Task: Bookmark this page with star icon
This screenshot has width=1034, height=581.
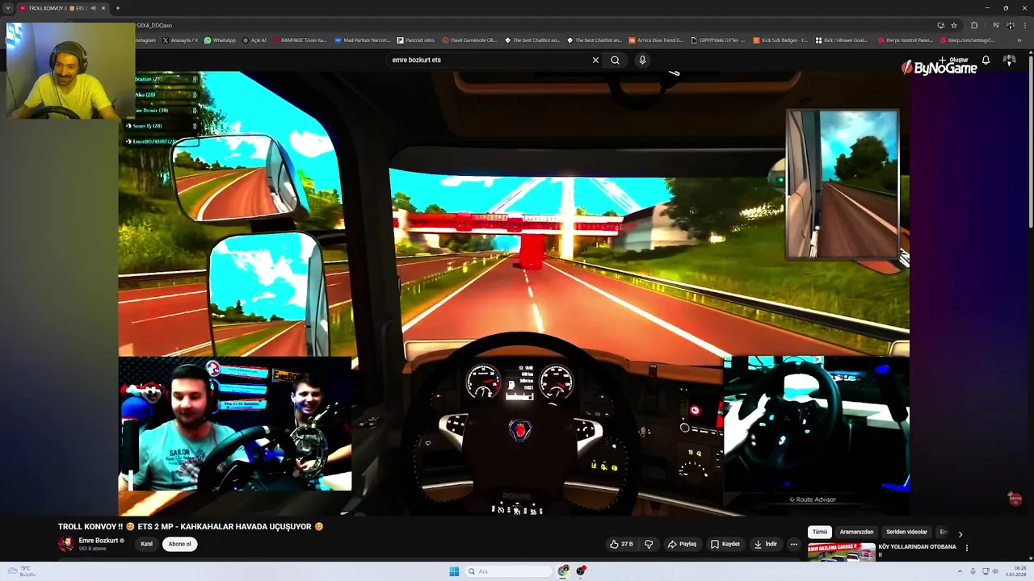Action: click(954, 25)
